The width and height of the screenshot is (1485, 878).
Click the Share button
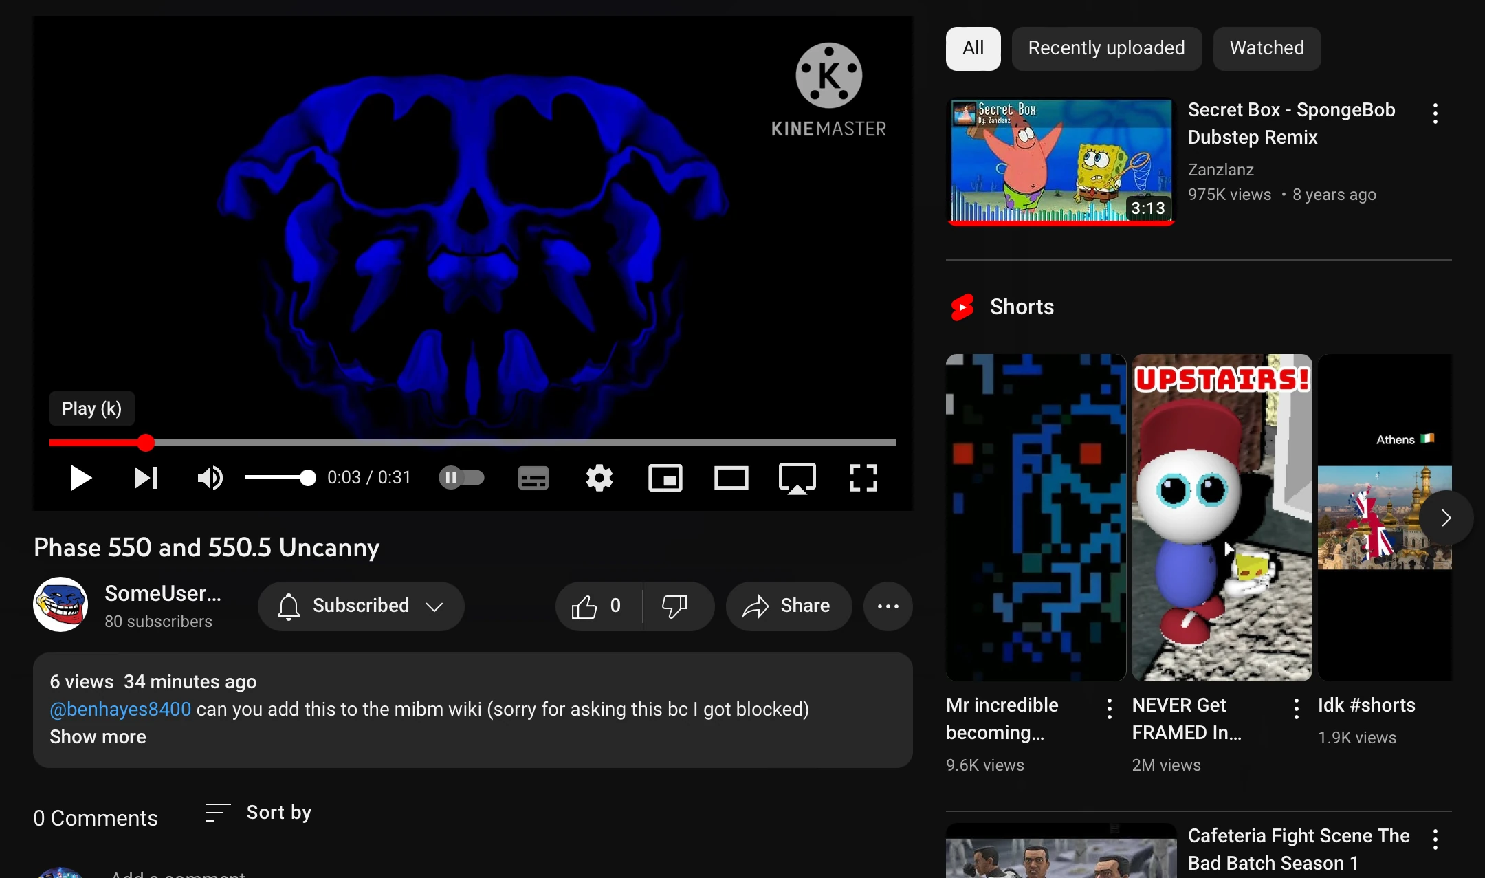point(788,606)
